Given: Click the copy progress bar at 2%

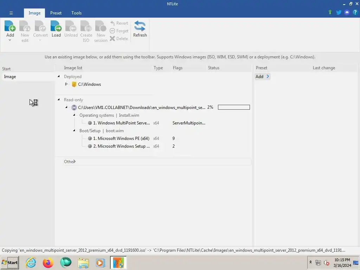Looking at the screenshot, I should pos(234,107).
